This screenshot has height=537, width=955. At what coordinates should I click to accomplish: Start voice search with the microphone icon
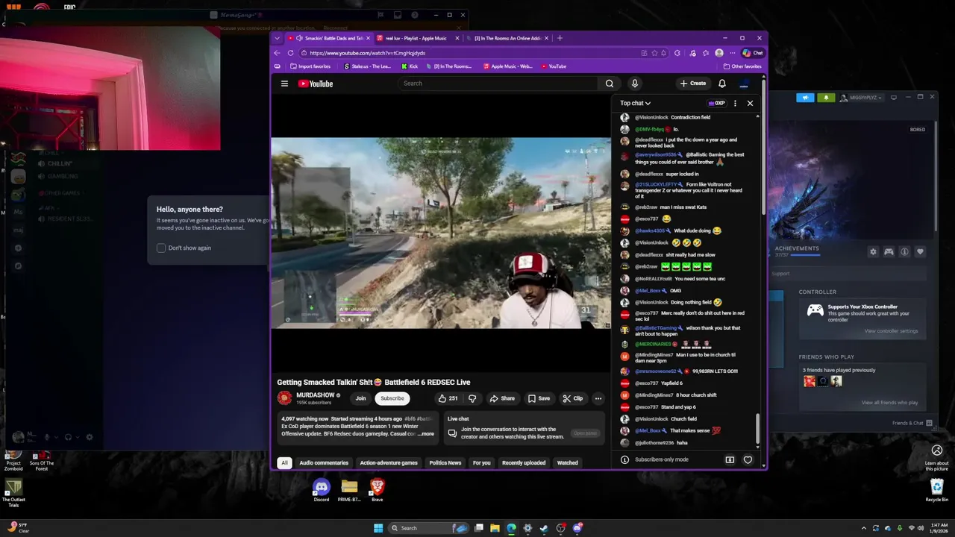634,84
